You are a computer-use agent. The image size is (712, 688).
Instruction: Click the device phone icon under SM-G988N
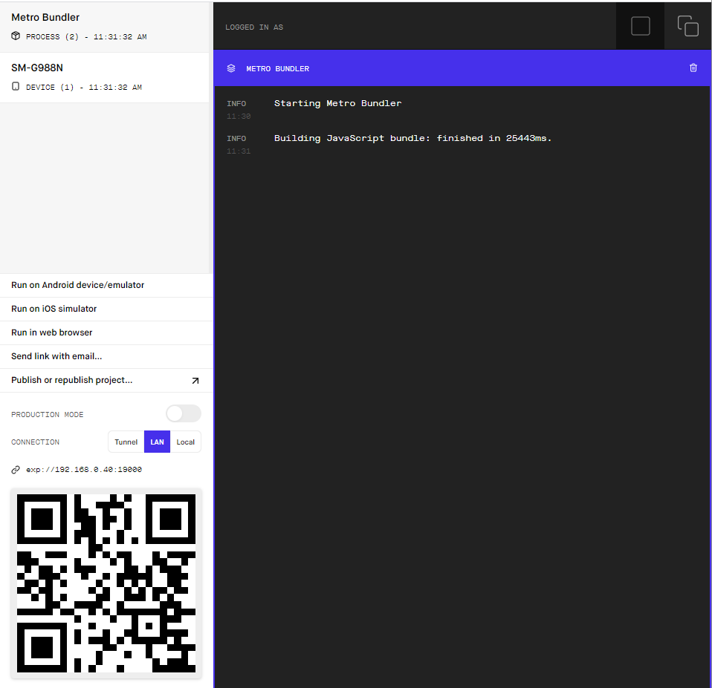(16, 86)
